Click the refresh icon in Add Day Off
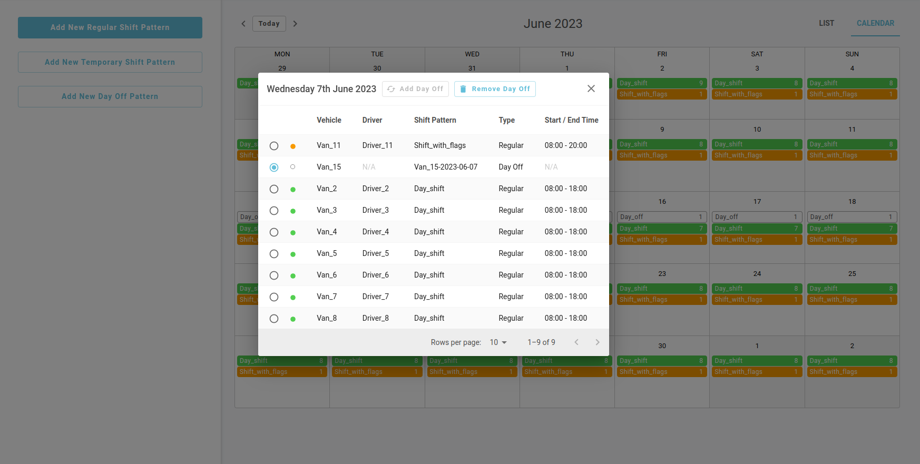Viewport: 920px width, 464px height. [x=391, y=89]
